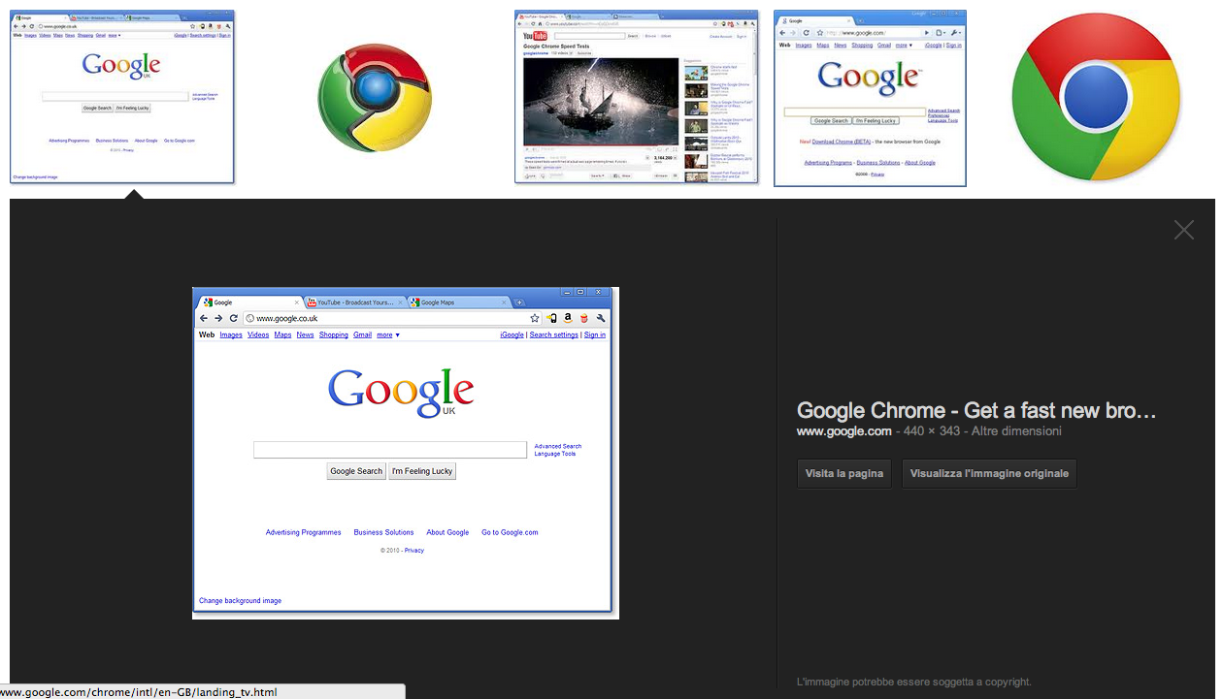Click 'Visualizza l'immagine originale' button
The image size is (1223, 699).
(988, 474)
